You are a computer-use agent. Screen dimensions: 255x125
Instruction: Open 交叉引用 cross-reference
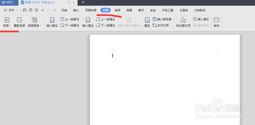(160, 25)
